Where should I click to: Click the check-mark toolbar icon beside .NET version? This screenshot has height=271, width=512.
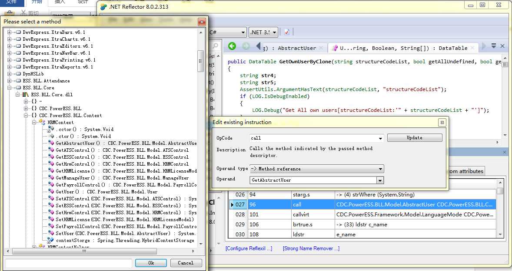pyautogui.click(x=287, y=32)
